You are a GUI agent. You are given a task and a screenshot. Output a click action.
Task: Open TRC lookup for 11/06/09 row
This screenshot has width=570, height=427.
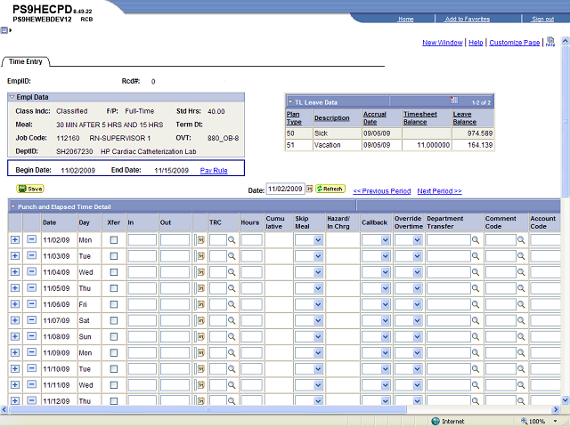tap(232, 304)
